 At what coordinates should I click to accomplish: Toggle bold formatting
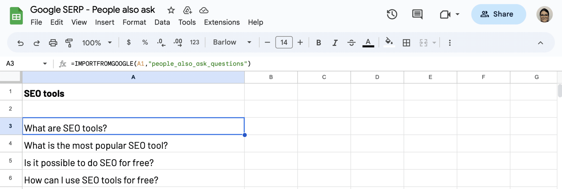(x=319, y=43)
